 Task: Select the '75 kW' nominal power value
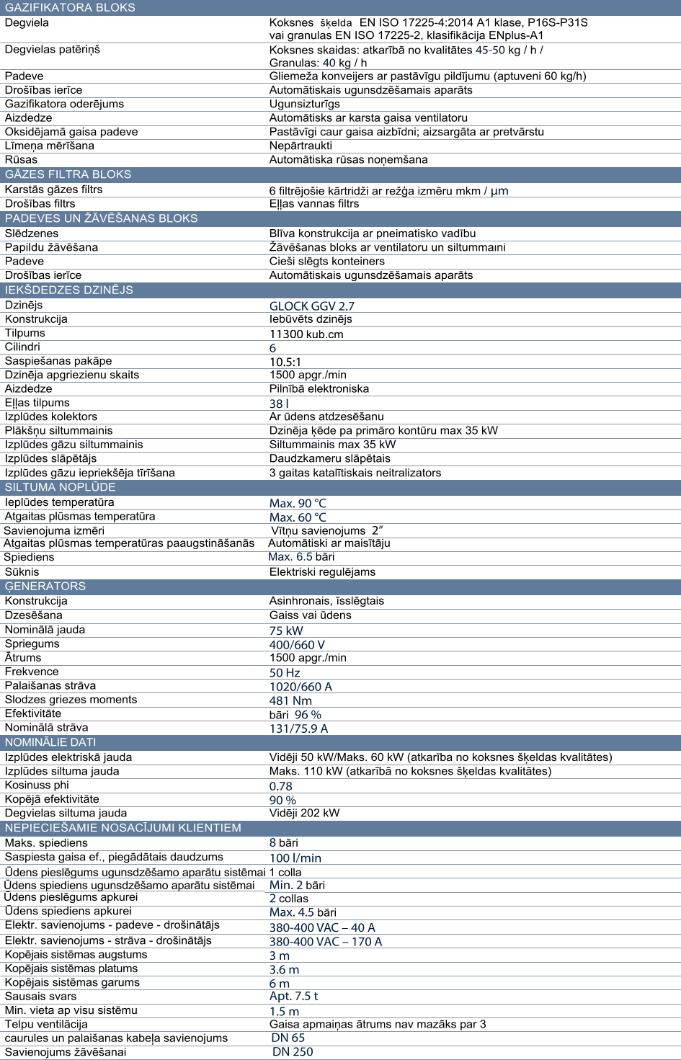pos(286,631)
